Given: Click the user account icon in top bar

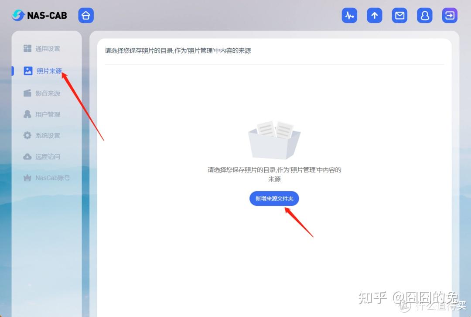Looking at the screenshot, I should coord(424,15).
